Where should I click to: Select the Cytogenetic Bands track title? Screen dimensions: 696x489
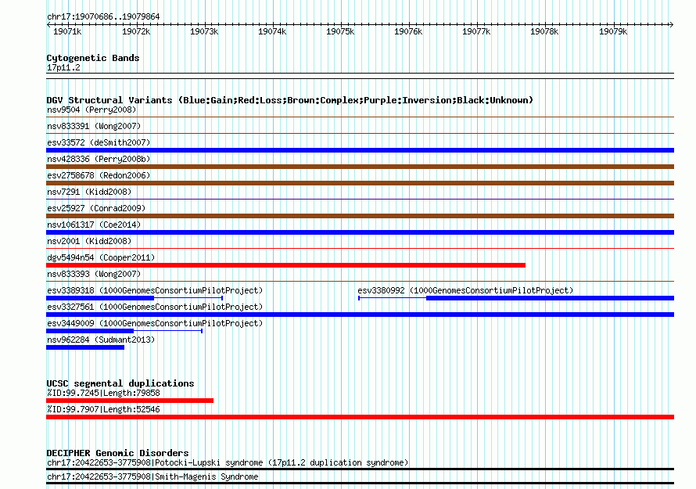(x=93, y=58)
